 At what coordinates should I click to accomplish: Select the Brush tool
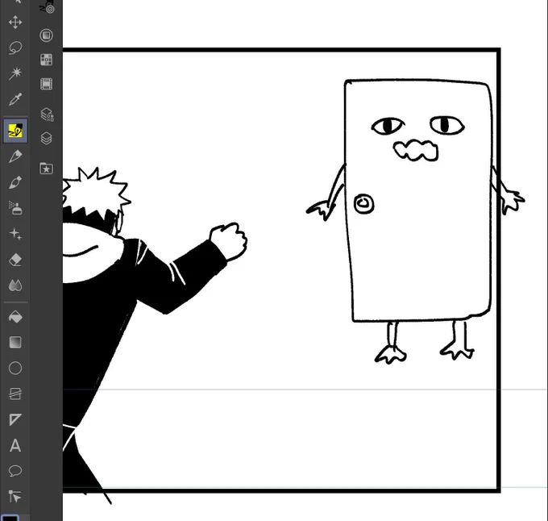(x=15, y=182)
